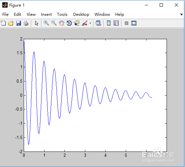
Task: Open the Insert menu
Action: (46, 14)
